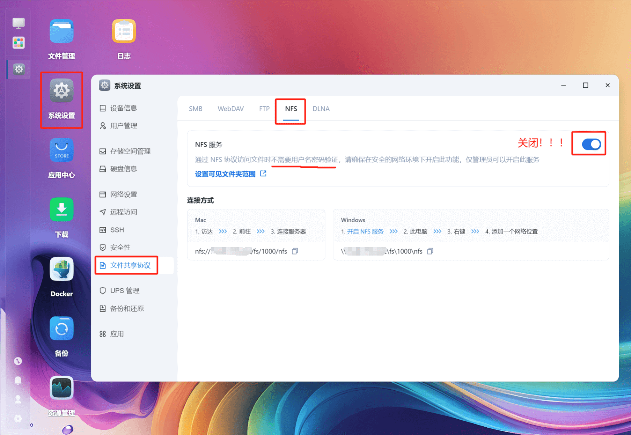Open the 文件管理 app icon
This screenshot has height=435, width=631.
[x=61, y=31]
